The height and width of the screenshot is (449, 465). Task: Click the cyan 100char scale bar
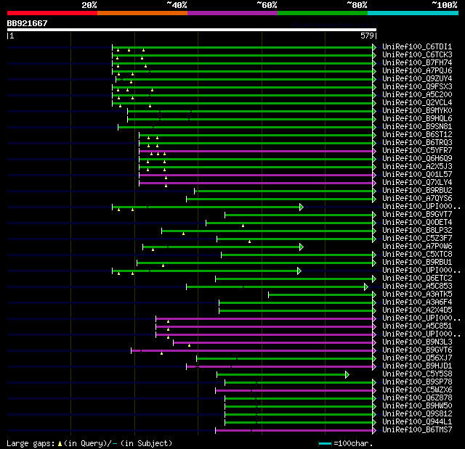click(x=325, y=443)
